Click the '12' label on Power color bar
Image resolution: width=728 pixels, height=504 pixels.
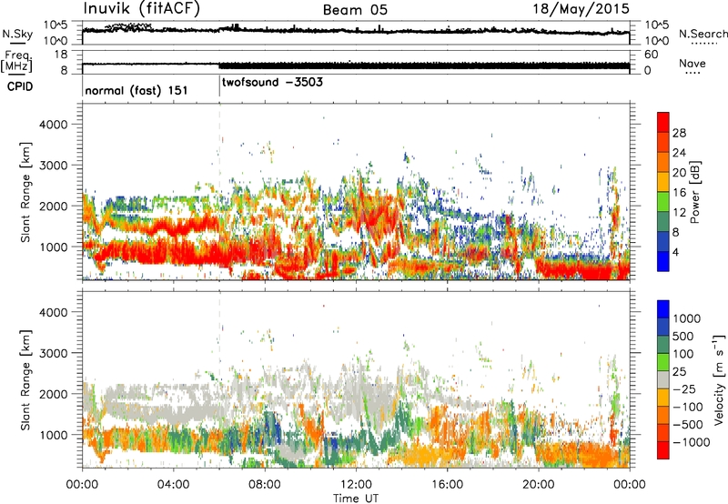(x=679, y=213)
